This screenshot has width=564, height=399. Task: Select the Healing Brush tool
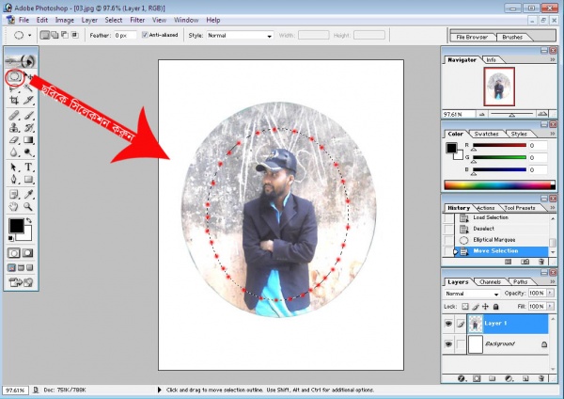(14, 116)
